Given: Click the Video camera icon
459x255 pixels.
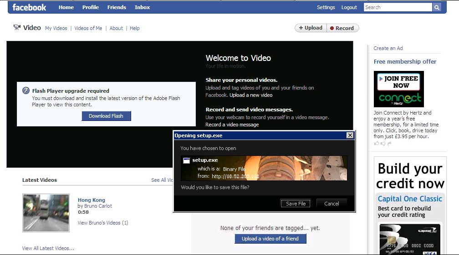Looking at the screenshot, I should coord(17,27).
